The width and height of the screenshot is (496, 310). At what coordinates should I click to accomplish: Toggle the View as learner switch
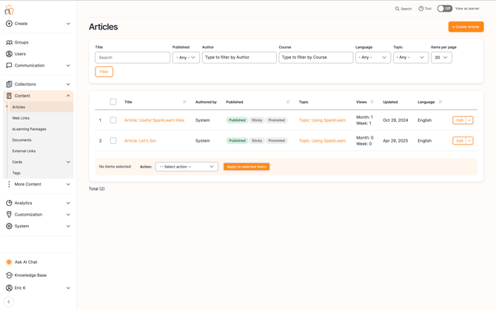pos(444,9)
